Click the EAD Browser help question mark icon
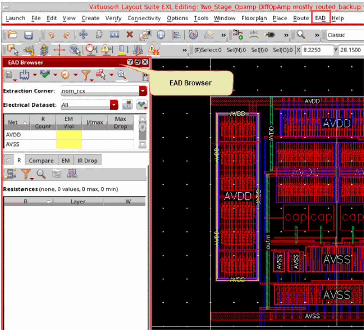The width and height of the screenshot is (364, 330). tap(130, 62)
